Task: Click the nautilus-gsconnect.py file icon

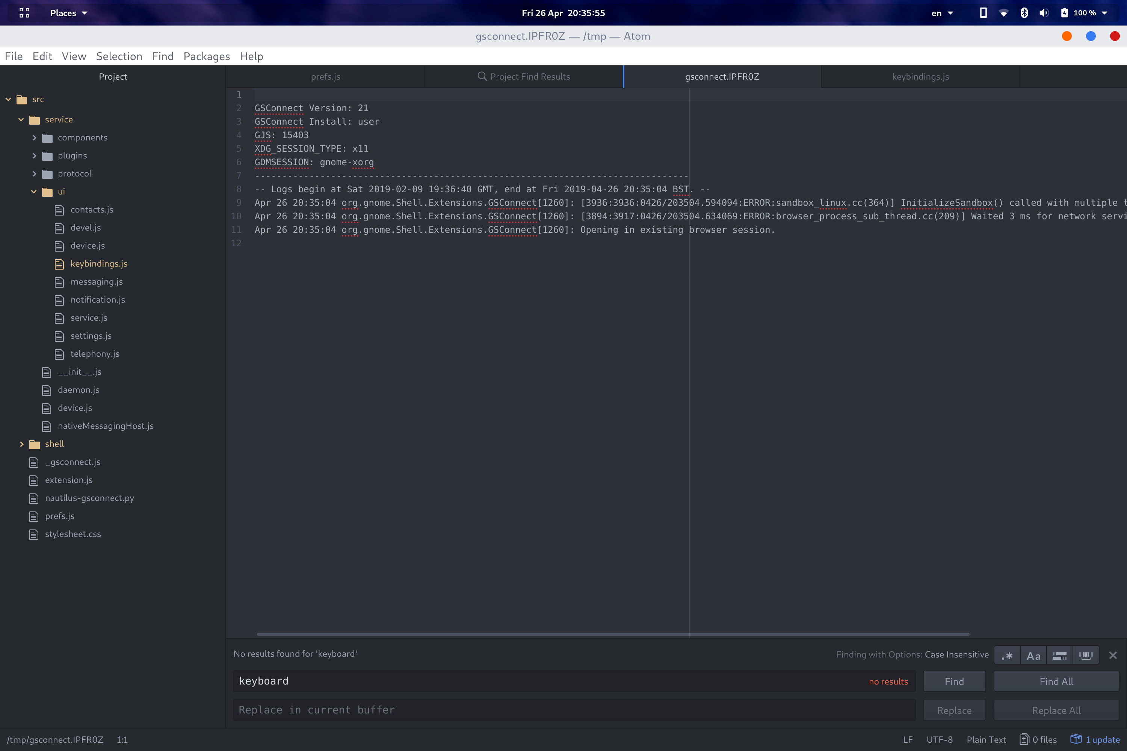Action: tap(33, 499)
